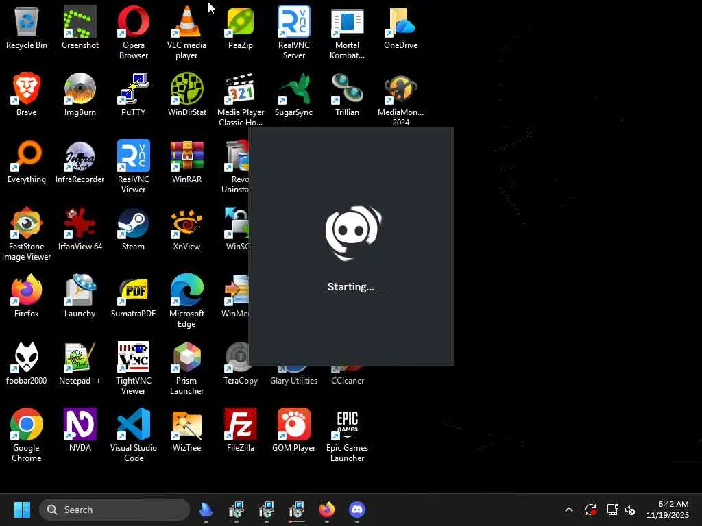
Task: Open the NVDA screen reader shortcut
Action: pos(80,430)
